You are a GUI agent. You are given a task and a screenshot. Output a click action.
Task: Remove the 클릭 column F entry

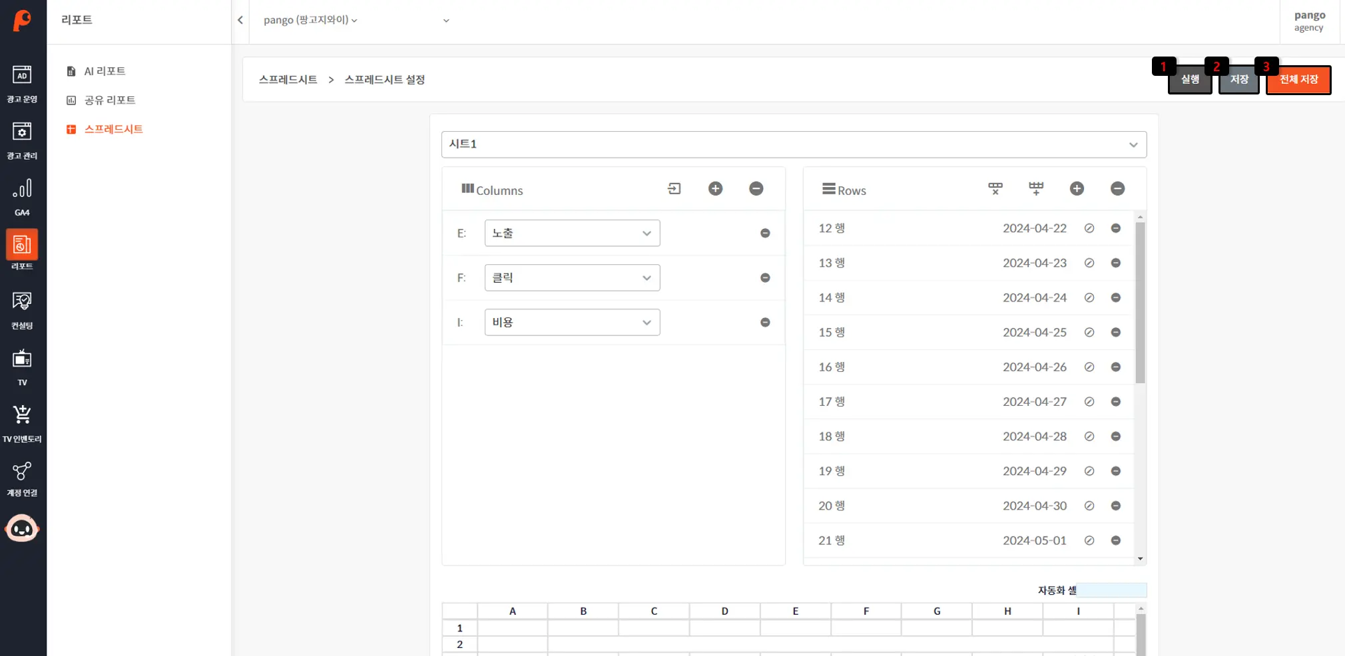tap(765, 278)
